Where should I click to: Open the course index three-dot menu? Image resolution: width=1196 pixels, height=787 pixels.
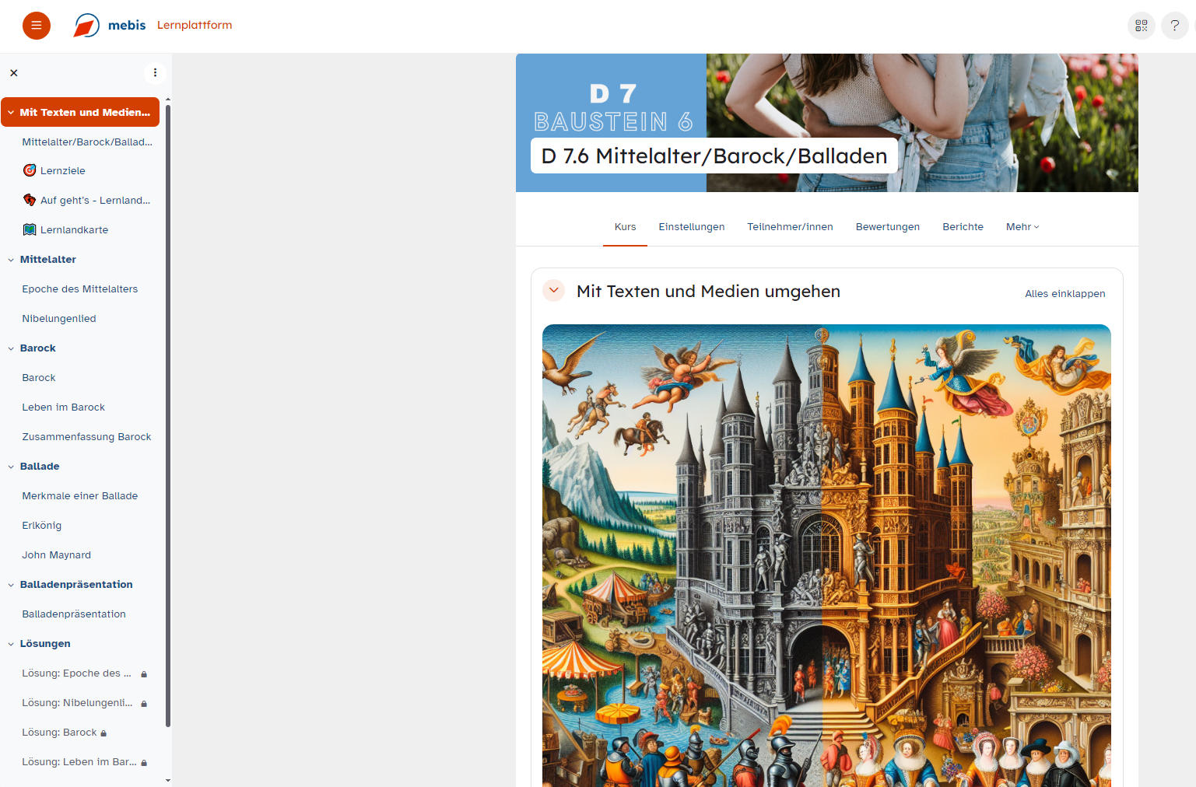click(155, 73)
